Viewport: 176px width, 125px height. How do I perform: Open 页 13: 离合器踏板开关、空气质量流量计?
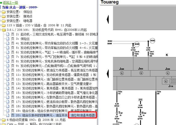(51, 84)
